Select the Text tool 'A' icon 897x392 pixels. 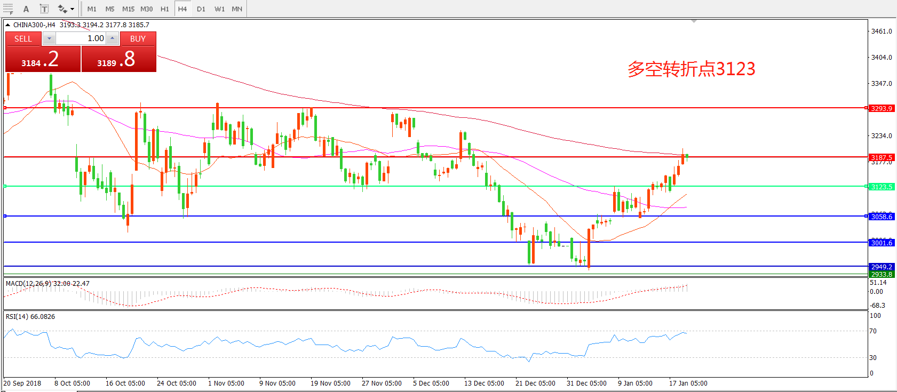tap(26, 9)
